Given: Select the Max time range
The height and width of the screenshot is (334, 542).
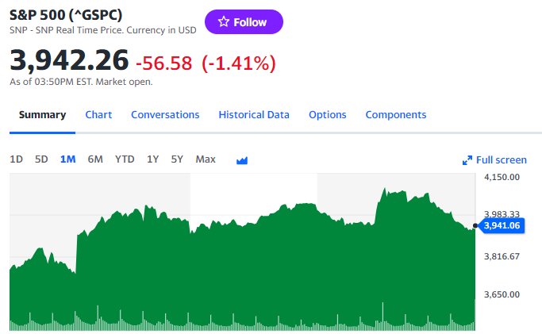Looking at the screenshot, I should pos(206,159).
